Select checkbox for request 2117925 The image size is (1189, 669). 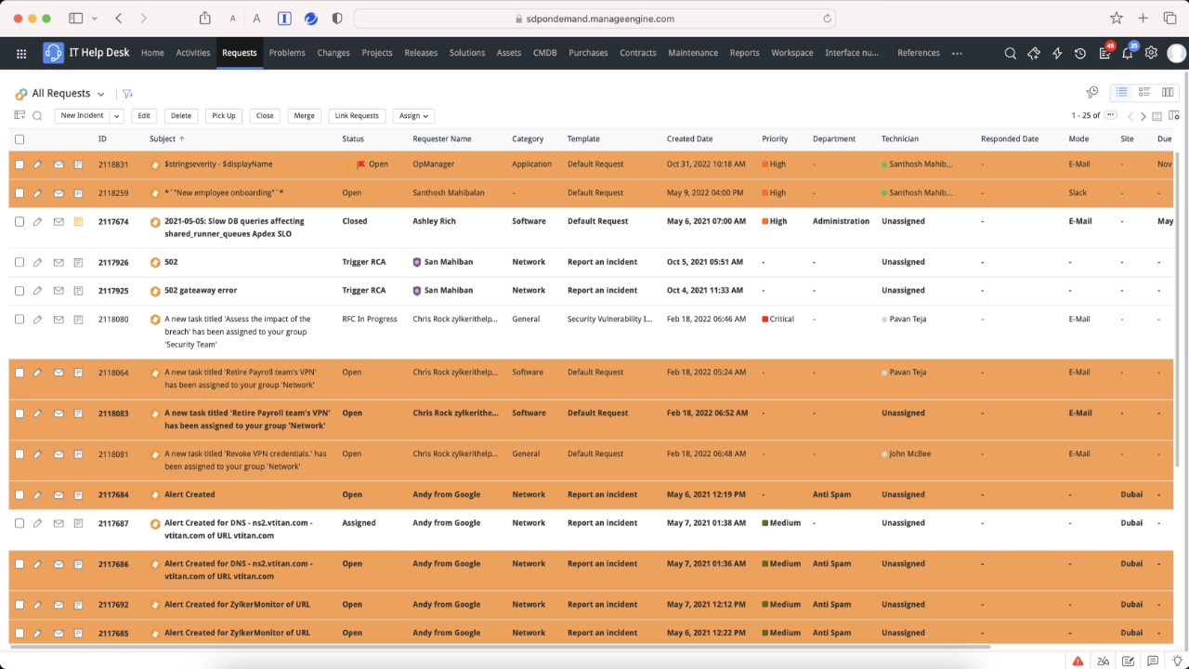pyautogui.click(x=20, y=291)
